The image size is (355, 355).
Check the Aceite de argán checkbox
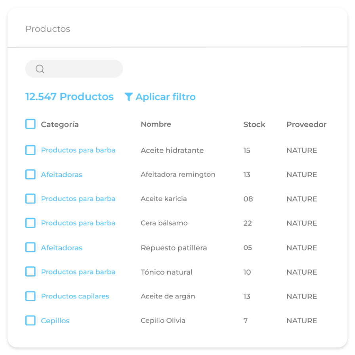coord(31,296)
